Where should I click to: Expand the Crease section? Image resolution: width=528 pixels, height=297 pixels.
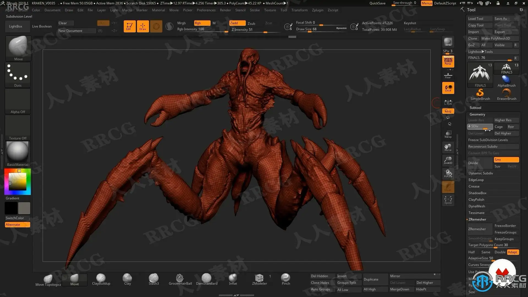474,186
